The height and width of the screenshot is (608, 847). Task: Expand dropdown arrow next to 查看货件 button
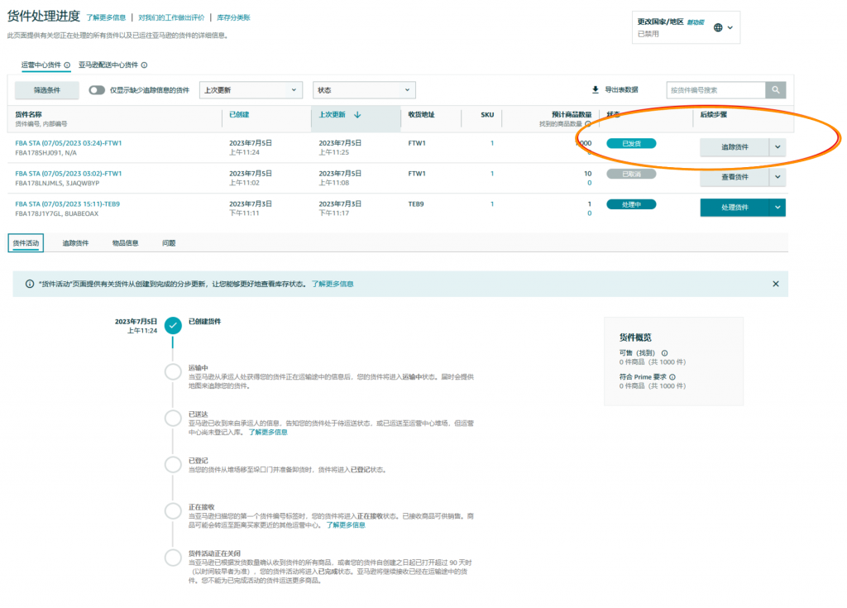778,177
